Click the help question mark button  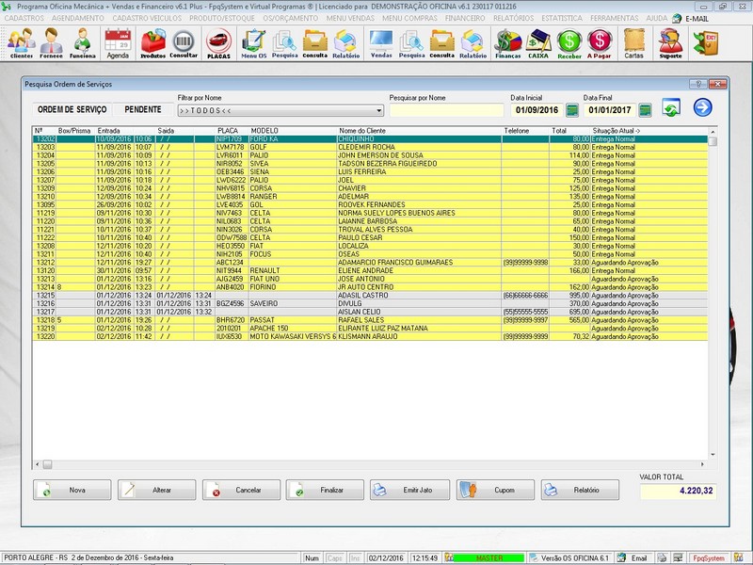click(x=697, y=84)
